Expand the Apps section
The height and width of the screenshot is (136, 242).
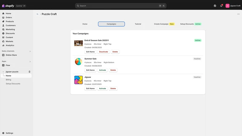click(x=30, y=62)
